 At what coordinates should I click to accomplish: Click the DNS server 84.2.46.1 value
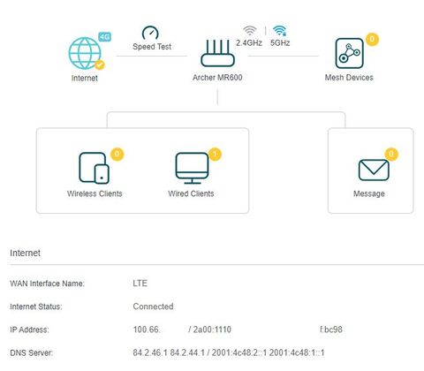[x=150, y=352]
